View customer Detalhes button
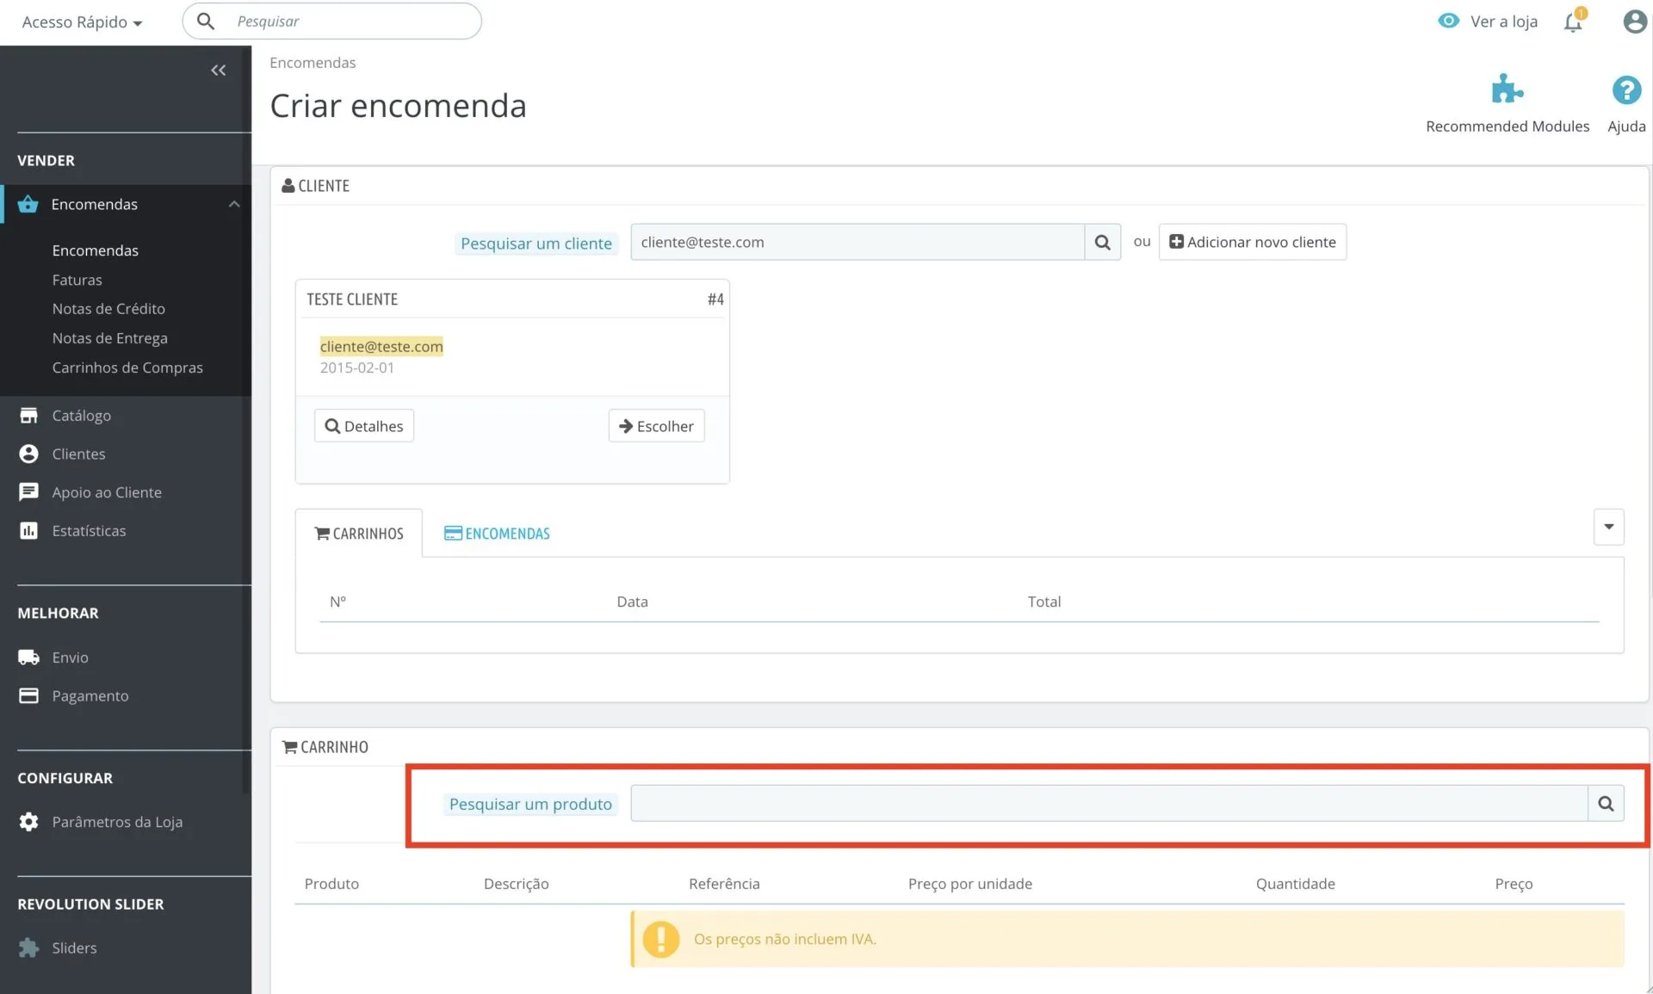Screen dimensions: 1653x994 pos(363,426)
